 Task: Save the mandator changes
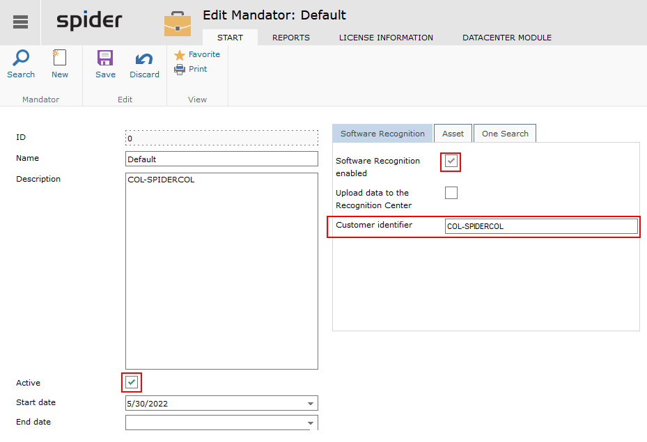[x=105, y=64]
